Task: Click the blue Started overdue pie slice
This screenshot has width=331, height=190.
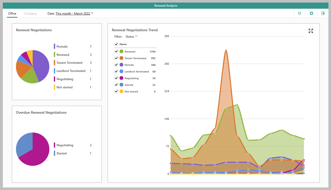Action: tap(24, 145)
